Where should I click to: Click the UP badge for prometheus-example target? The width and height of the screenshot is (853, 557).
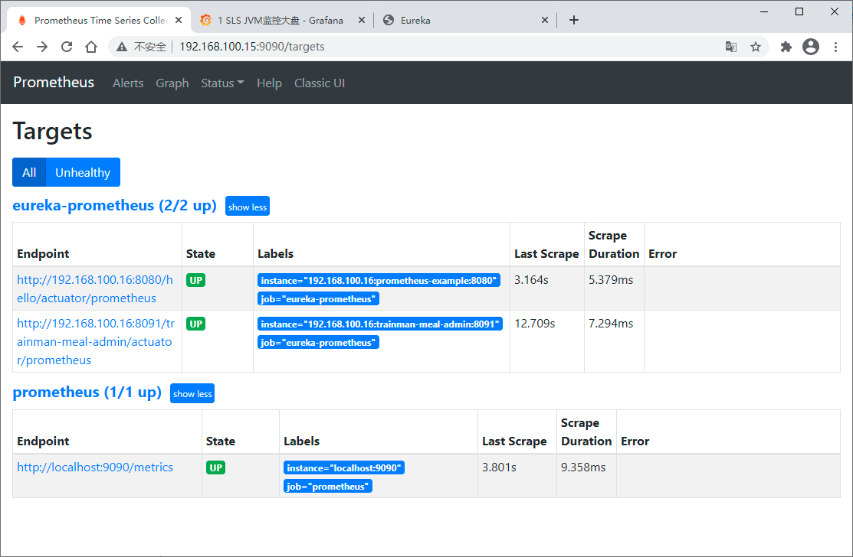pos(196,280)
